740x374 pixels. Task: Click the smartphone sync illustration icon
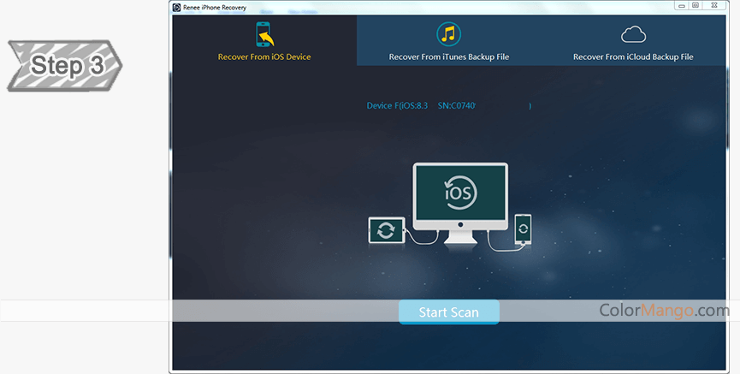(x=523, y=230)
